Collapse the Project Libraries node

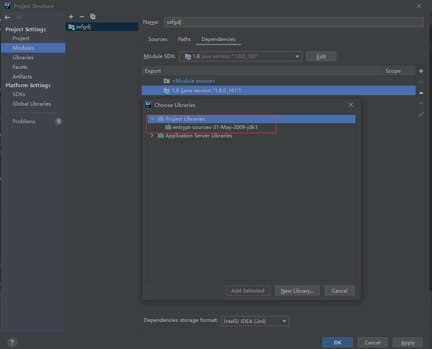point(152,119)
